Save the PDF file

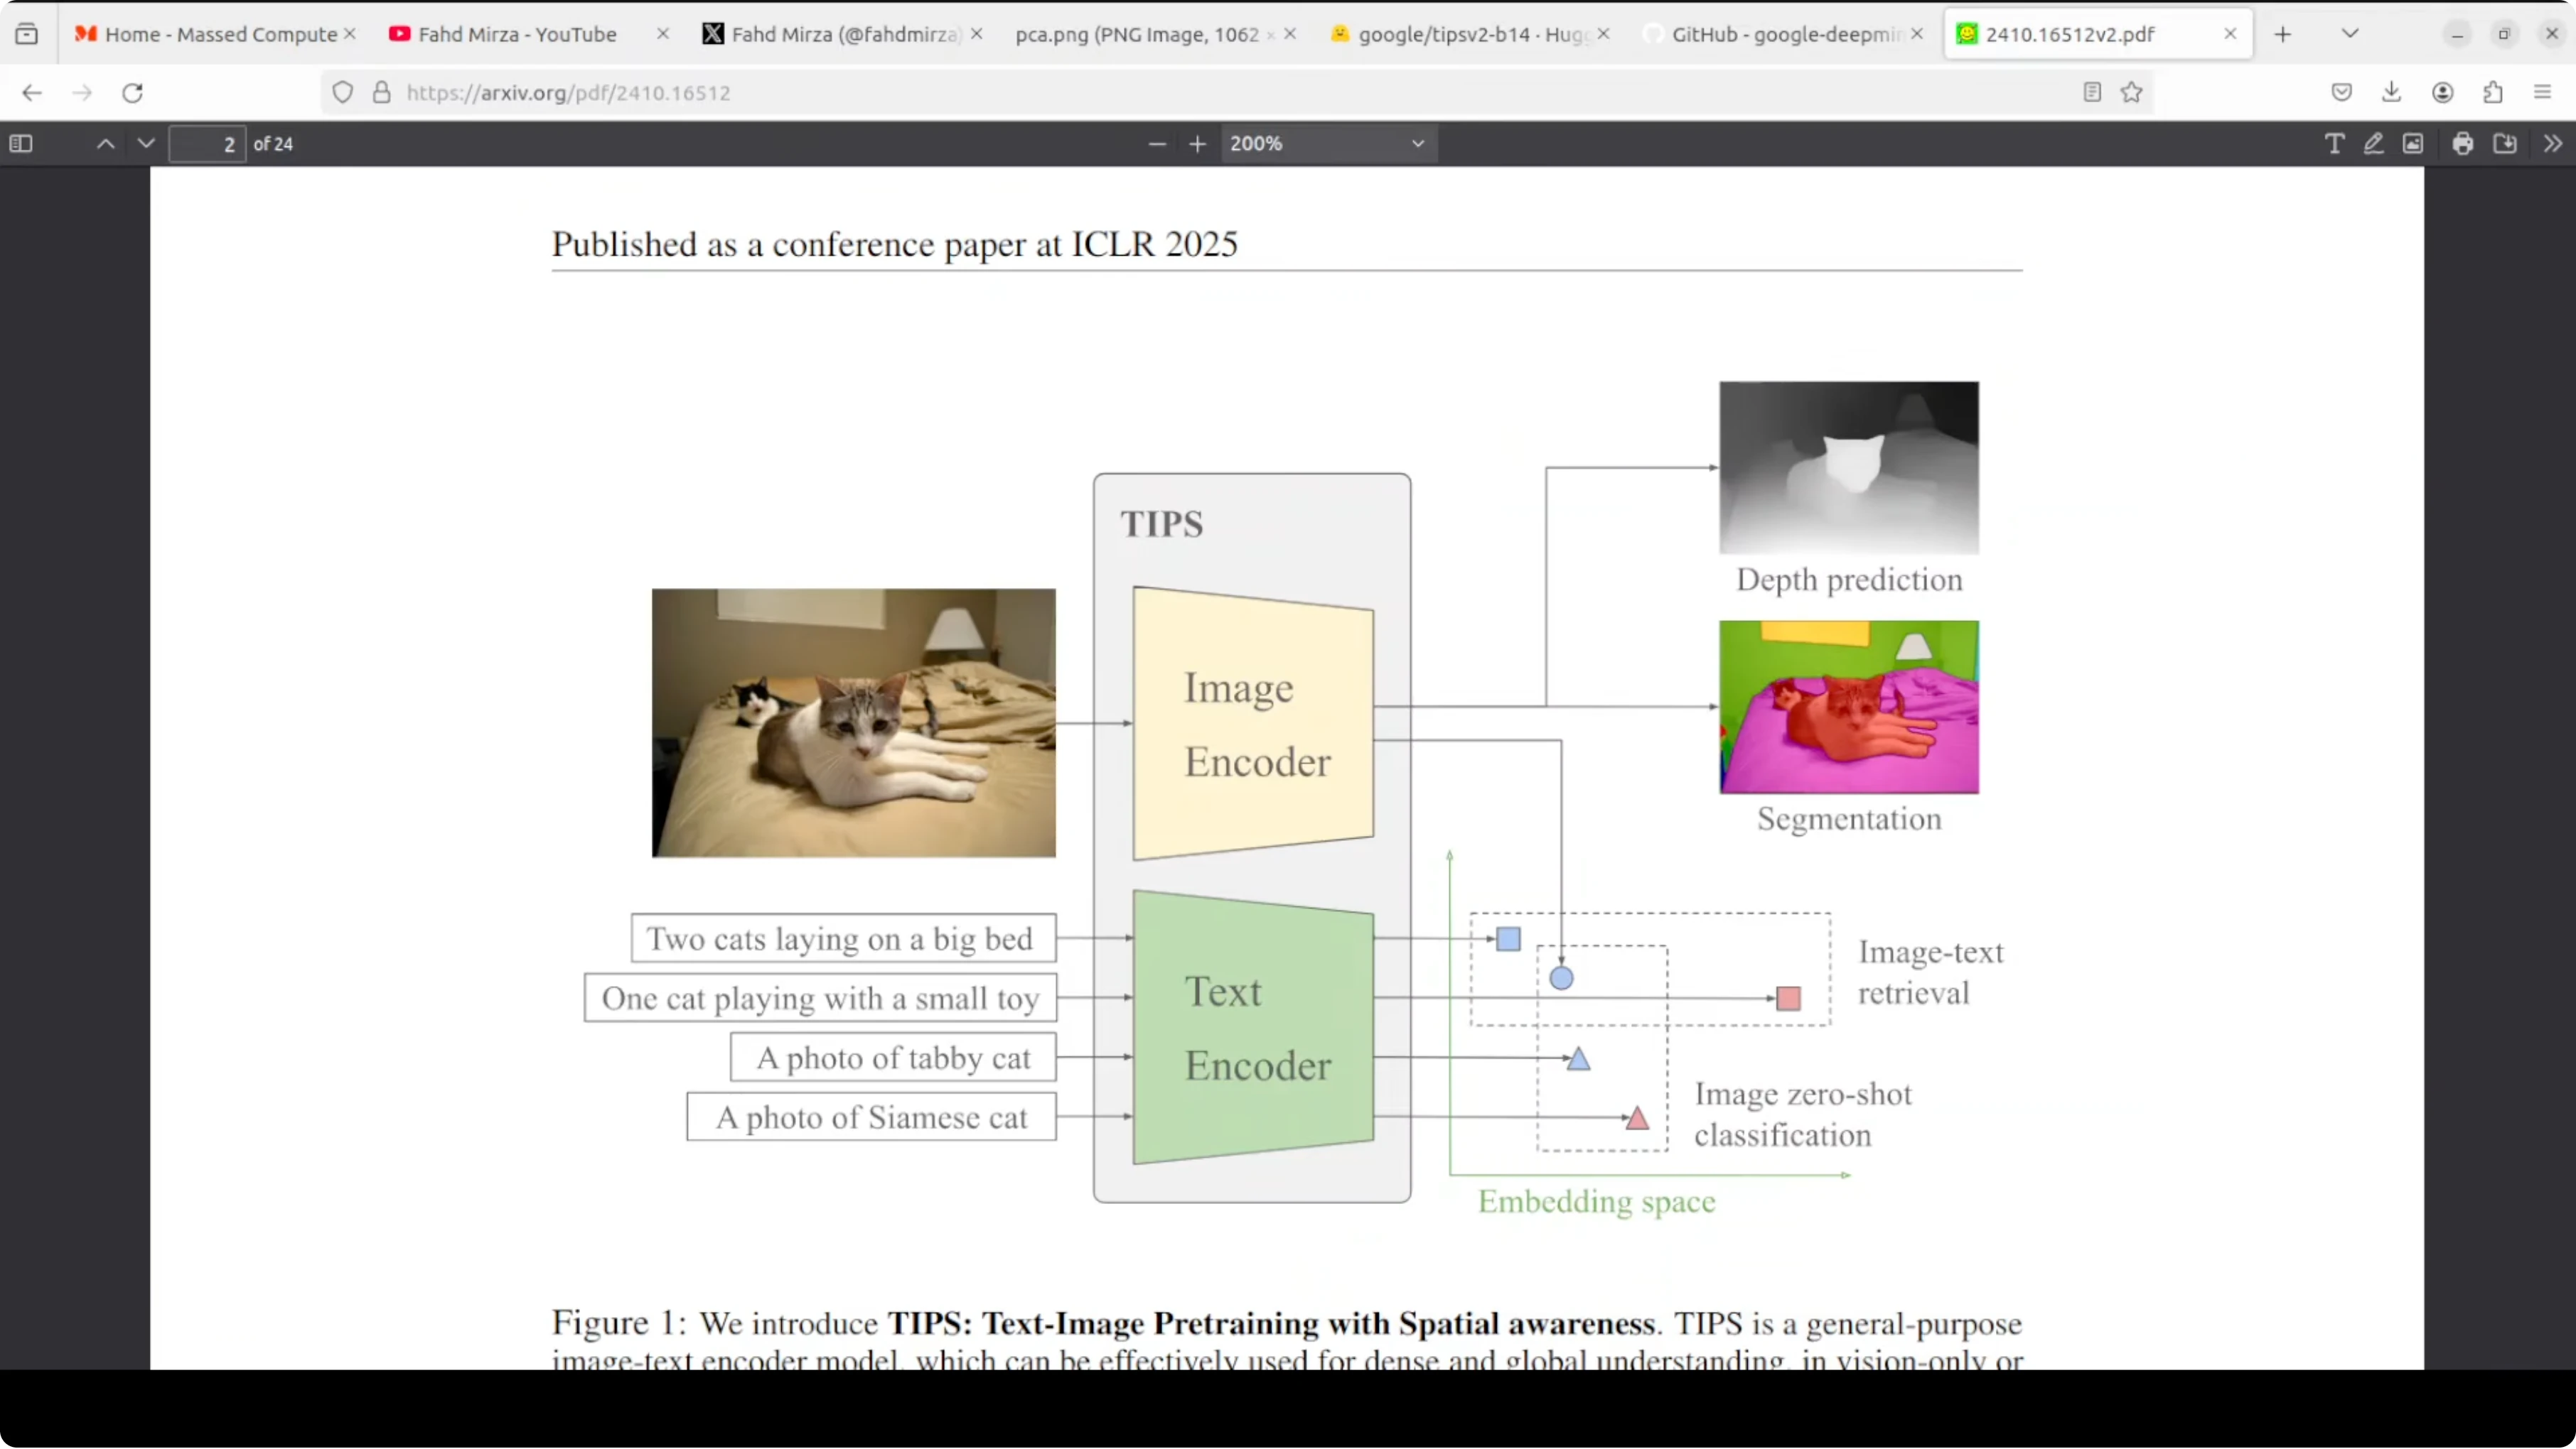pos(2505,144)
